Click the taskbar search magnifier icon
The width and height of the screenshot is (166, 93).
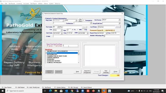8,91
